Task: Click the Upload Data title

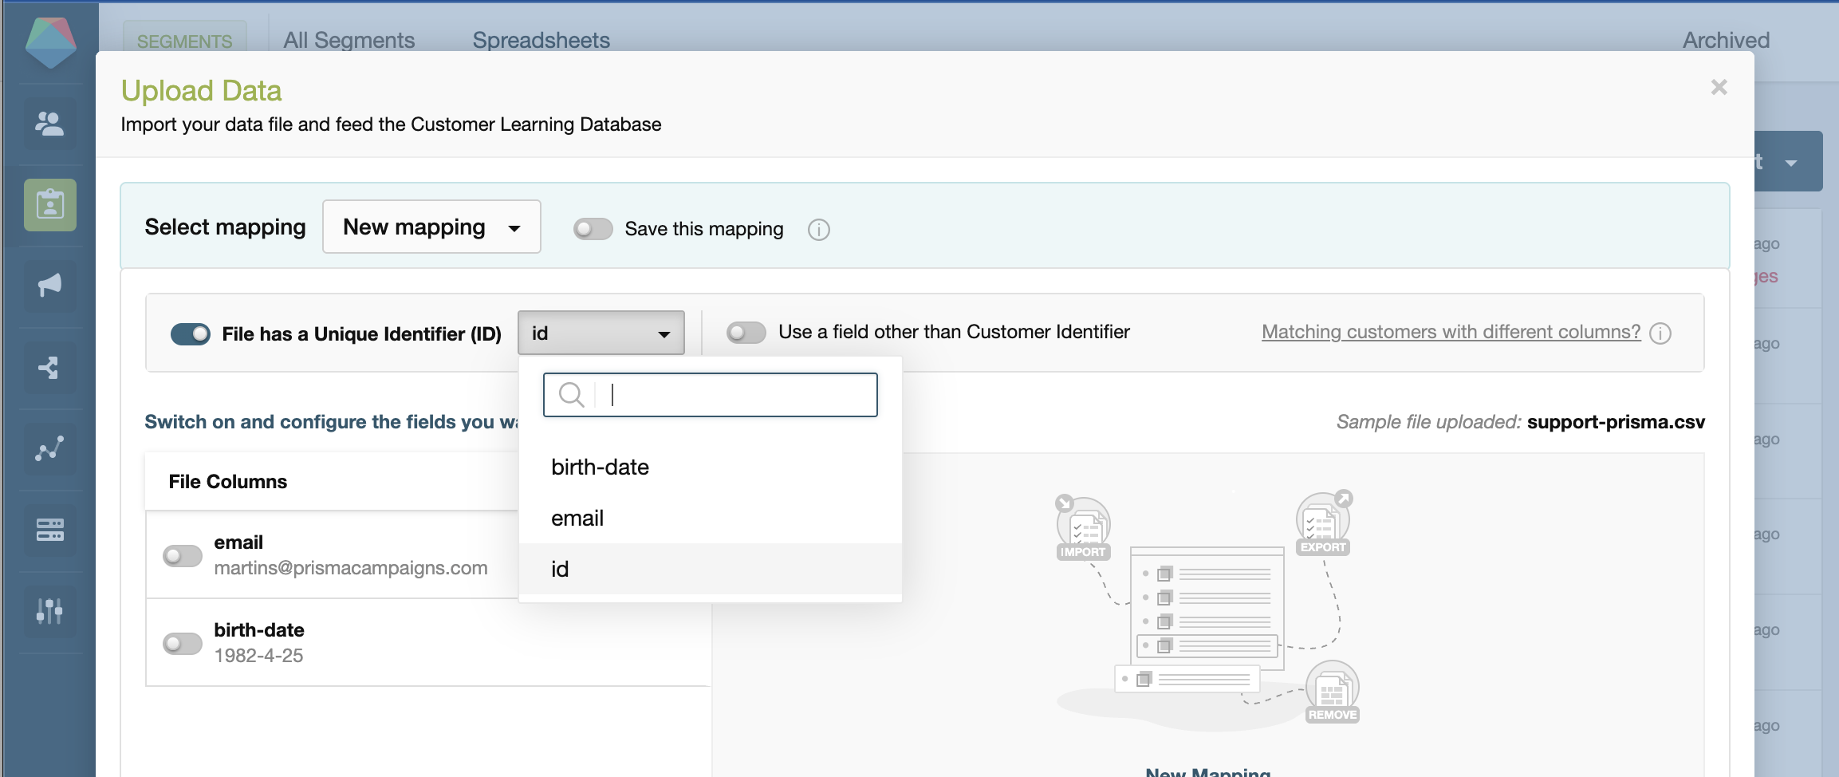Action: (201, 91)
